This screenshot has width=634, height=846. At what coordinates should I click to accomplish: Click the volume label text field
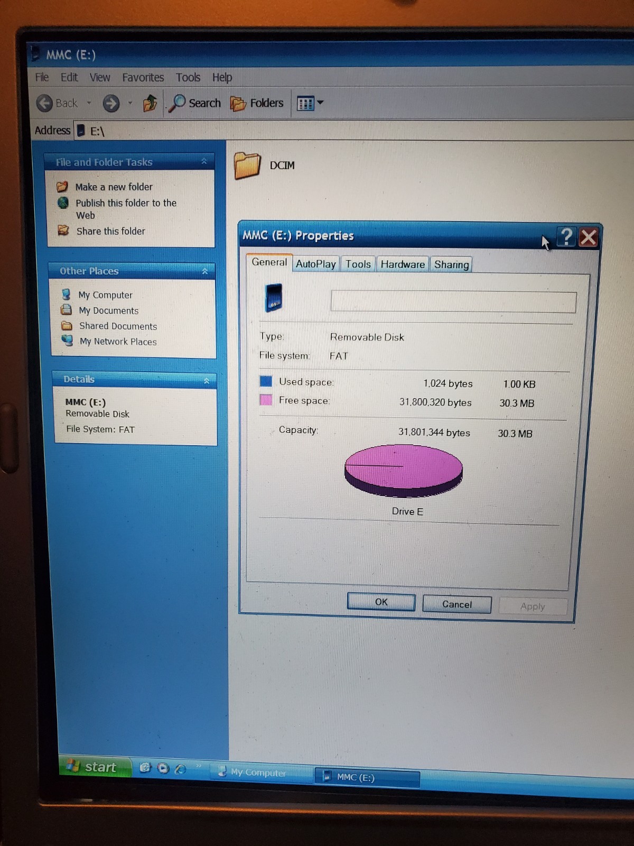pos(453,301)
